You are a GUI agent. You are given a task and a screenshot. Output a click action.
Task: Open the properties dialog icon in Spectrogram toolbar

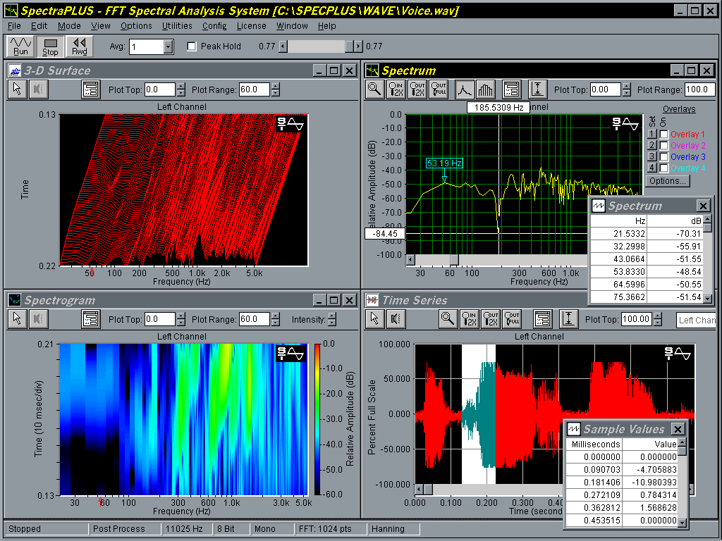click(x=91, y=319)
